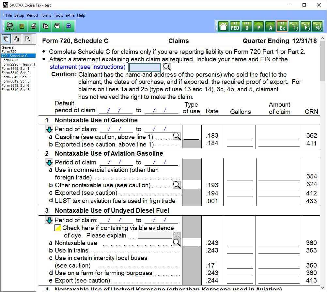This screenshot has height=292, width=327.
Task: Click Gasoline section period start date
Action: click(x=116, y=129)
